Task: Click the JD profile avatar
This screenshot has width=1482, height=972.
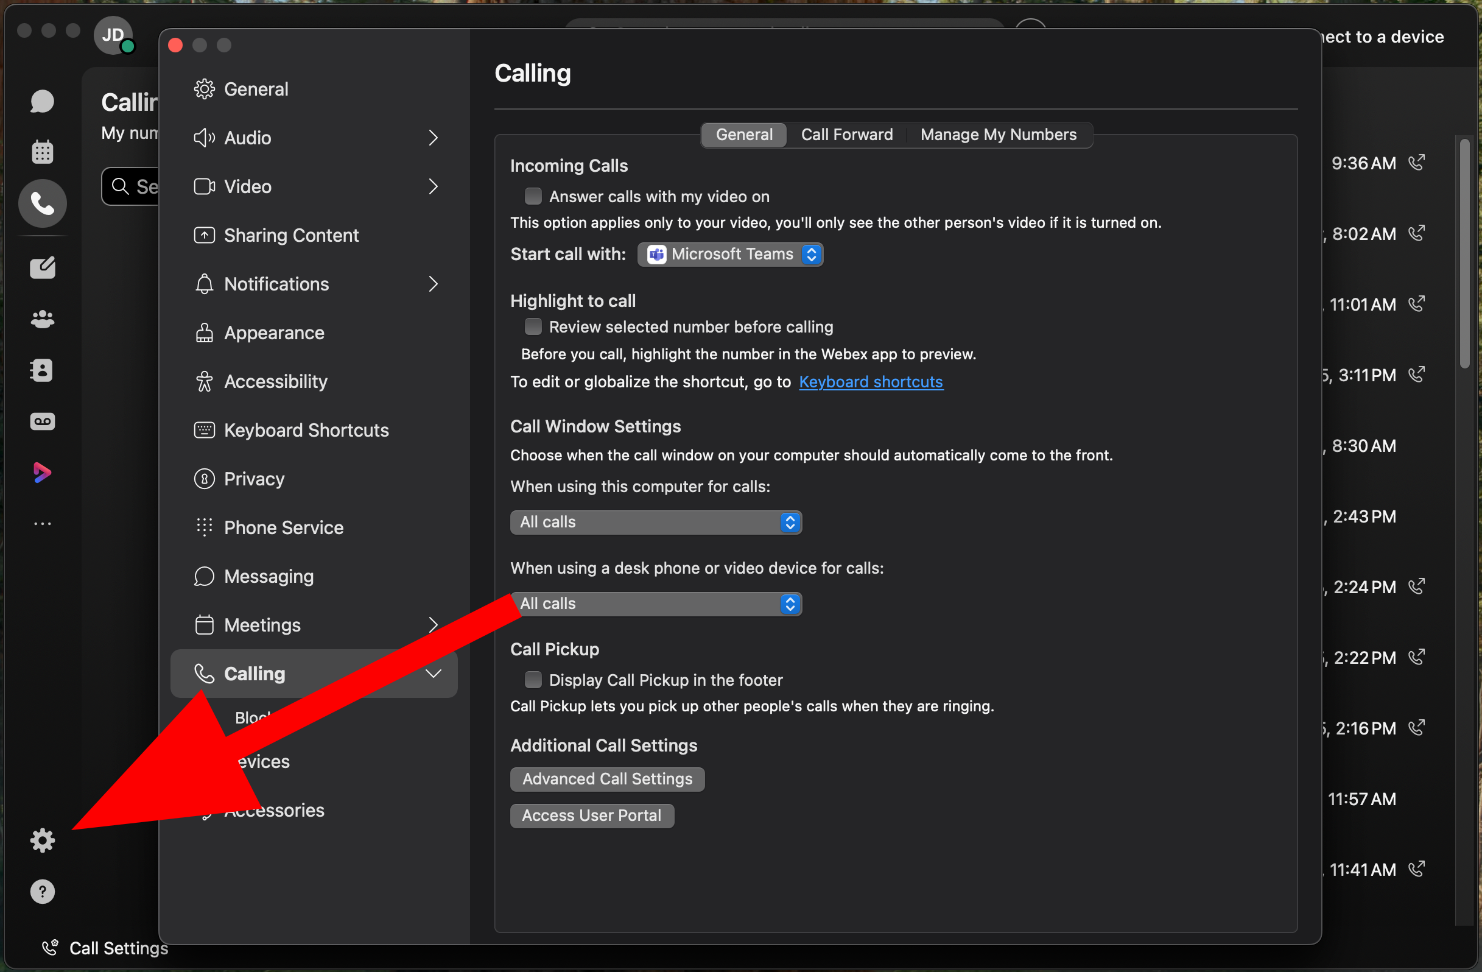Action: pos(113,35)
